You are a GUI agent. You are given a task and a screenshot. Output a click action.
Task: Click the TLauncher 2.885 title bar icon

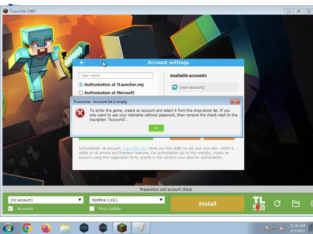6,11
